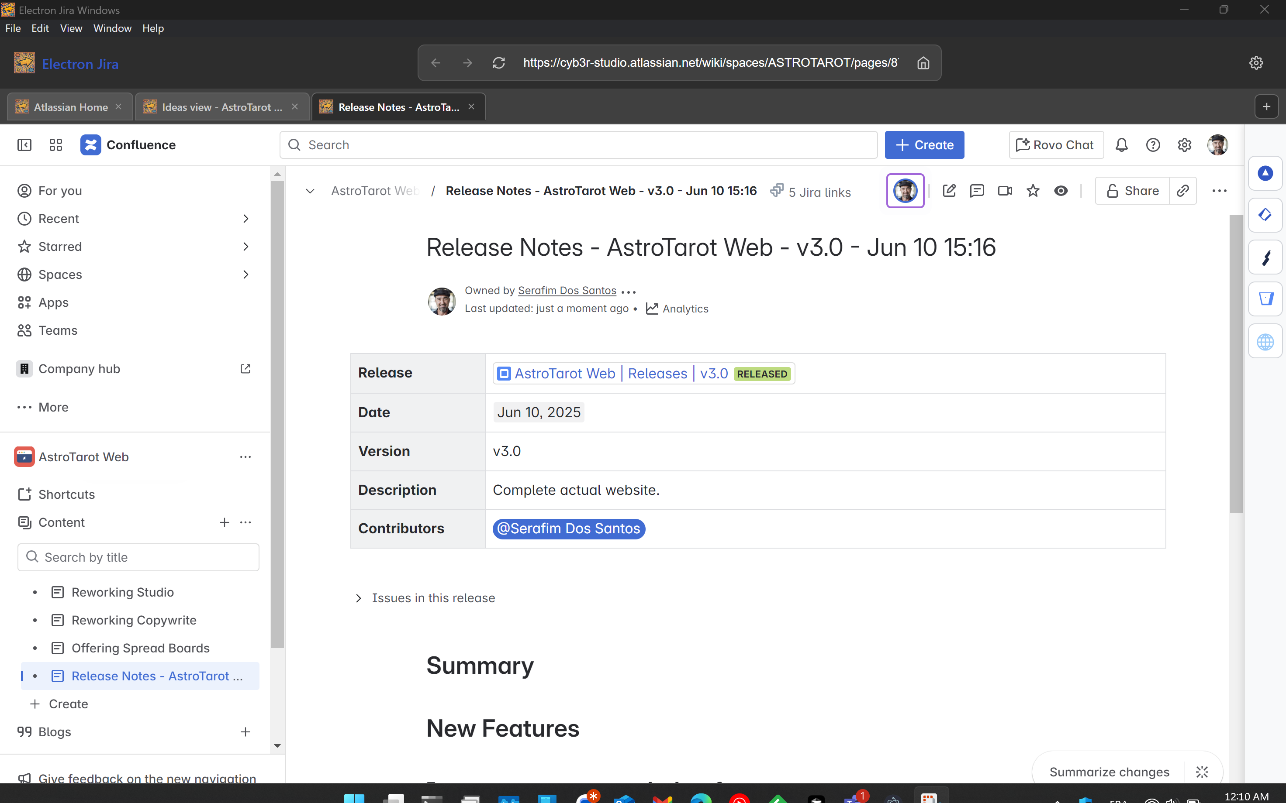Viewport: 1286px width, 803px height.
Task: Reload the page with refresh icon
Action: [498, 63]
